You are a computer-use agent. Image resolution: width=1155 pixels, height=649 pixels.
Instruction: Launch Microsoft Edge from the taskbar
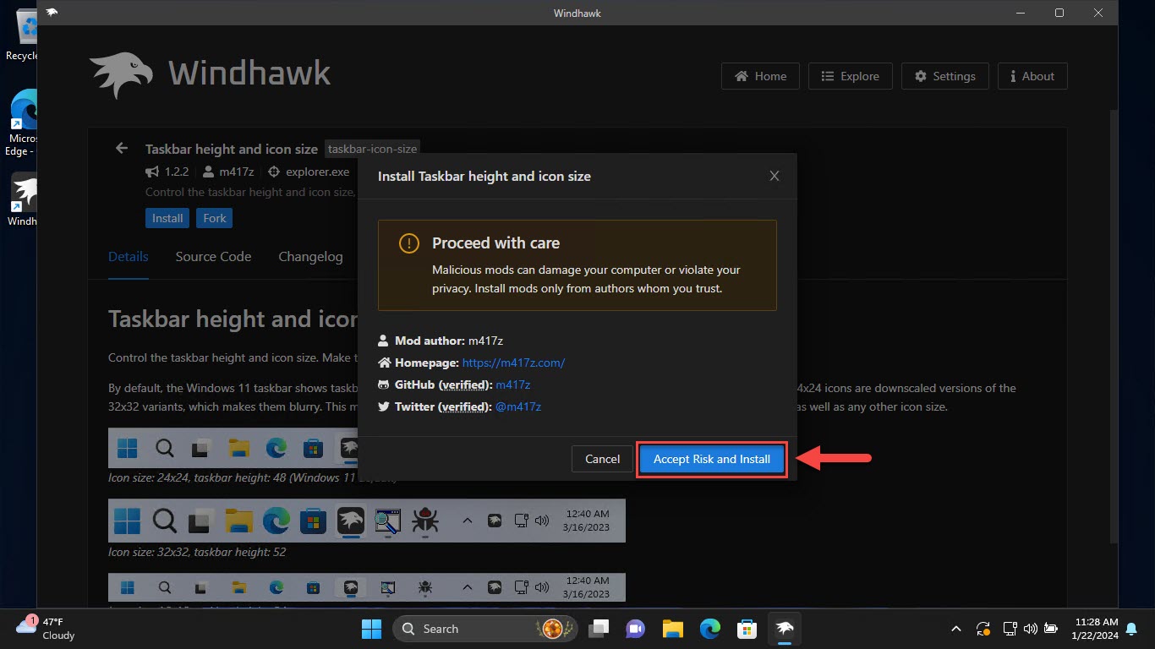pyautogui.click(x=709, y=629)
